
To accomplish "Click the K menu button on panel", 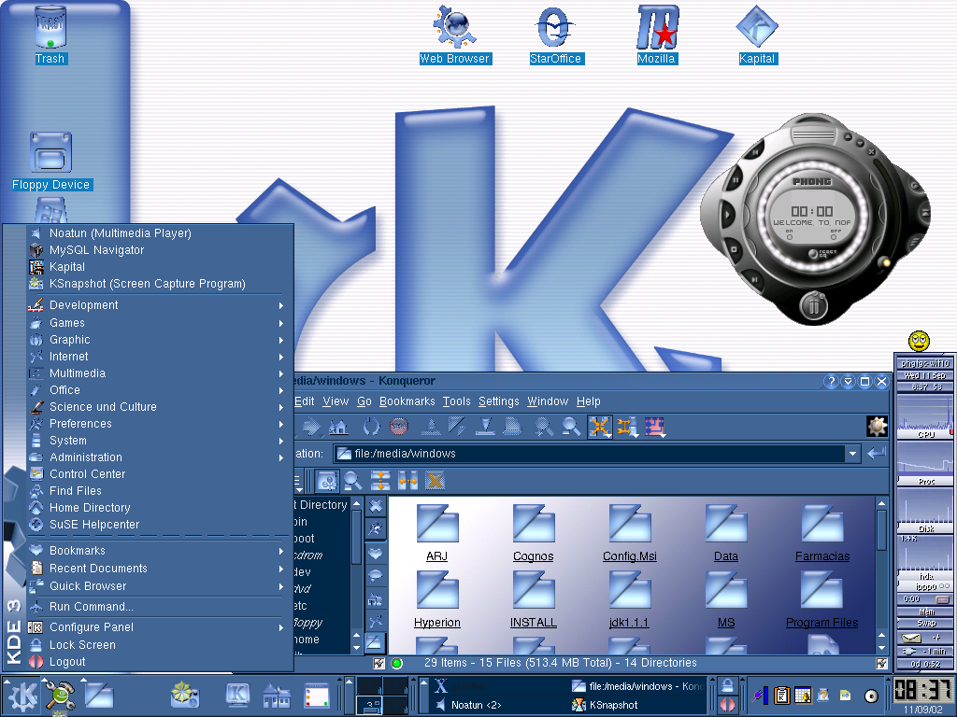I will (22, 695).
